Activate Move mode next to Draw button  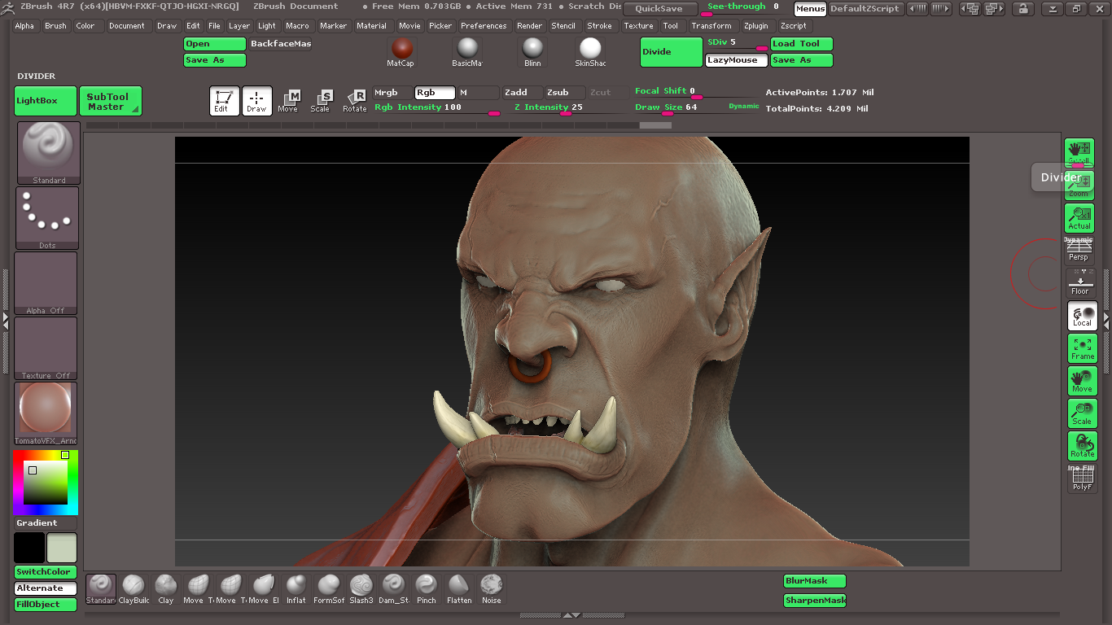(x=288, y=101)
